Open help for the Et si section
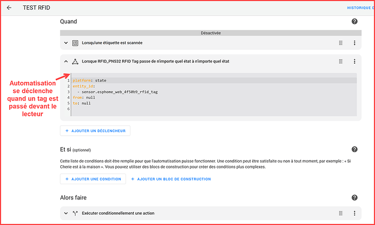This screenshot has height=225, width=375. 354,149
